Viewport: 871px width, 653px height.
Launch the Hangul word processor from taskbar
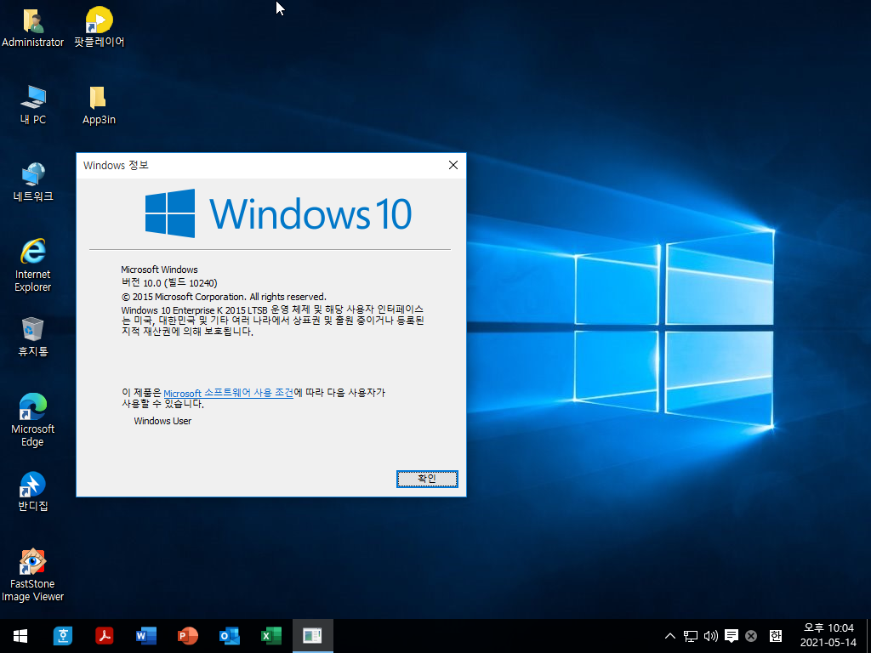click(x=63, y=636)
